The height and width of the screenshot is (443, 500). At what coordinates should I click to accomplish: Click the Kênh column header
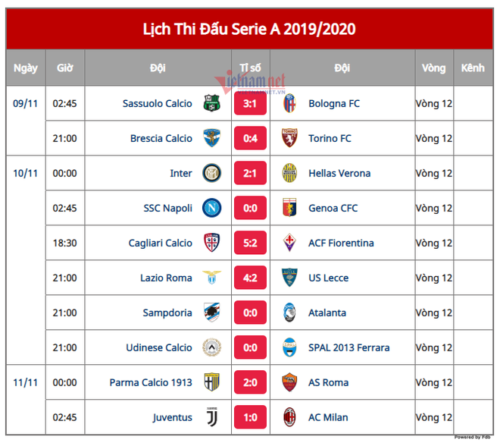pyautogui.click(x=472, y=68)
